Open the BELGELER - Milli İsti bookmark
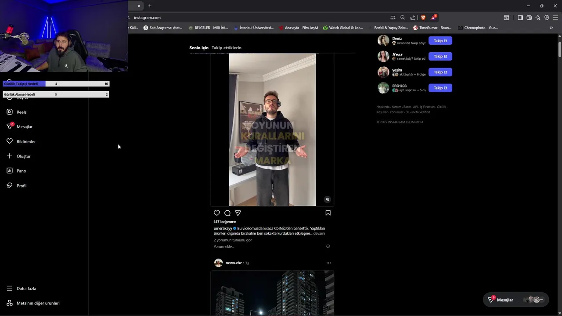Image resolution: width=562 pixels, height=316 pixels. 208,28
